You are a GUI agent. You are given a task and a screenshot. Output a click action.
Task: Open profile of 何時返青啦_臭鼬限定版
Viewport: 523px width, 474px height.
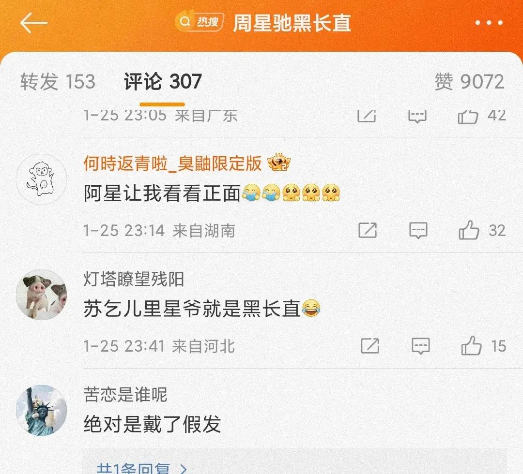(172, 163)
